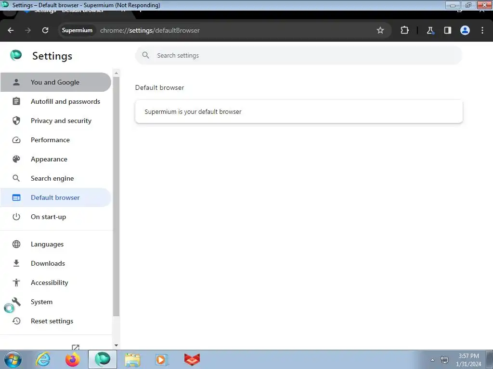The image size is (493, 369).
Task: Click the chrome://settings/defaultBrowser URL text
Action: coord(150,30)
